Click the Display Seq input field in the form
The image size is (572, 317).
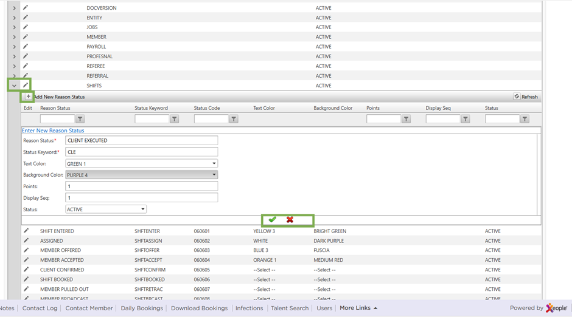point(142,197)
